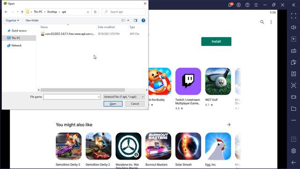The height and width of the screenshot is (169, 300).
Task: Click the Install APK icon in sidebar
Action: tap(293, 74)
